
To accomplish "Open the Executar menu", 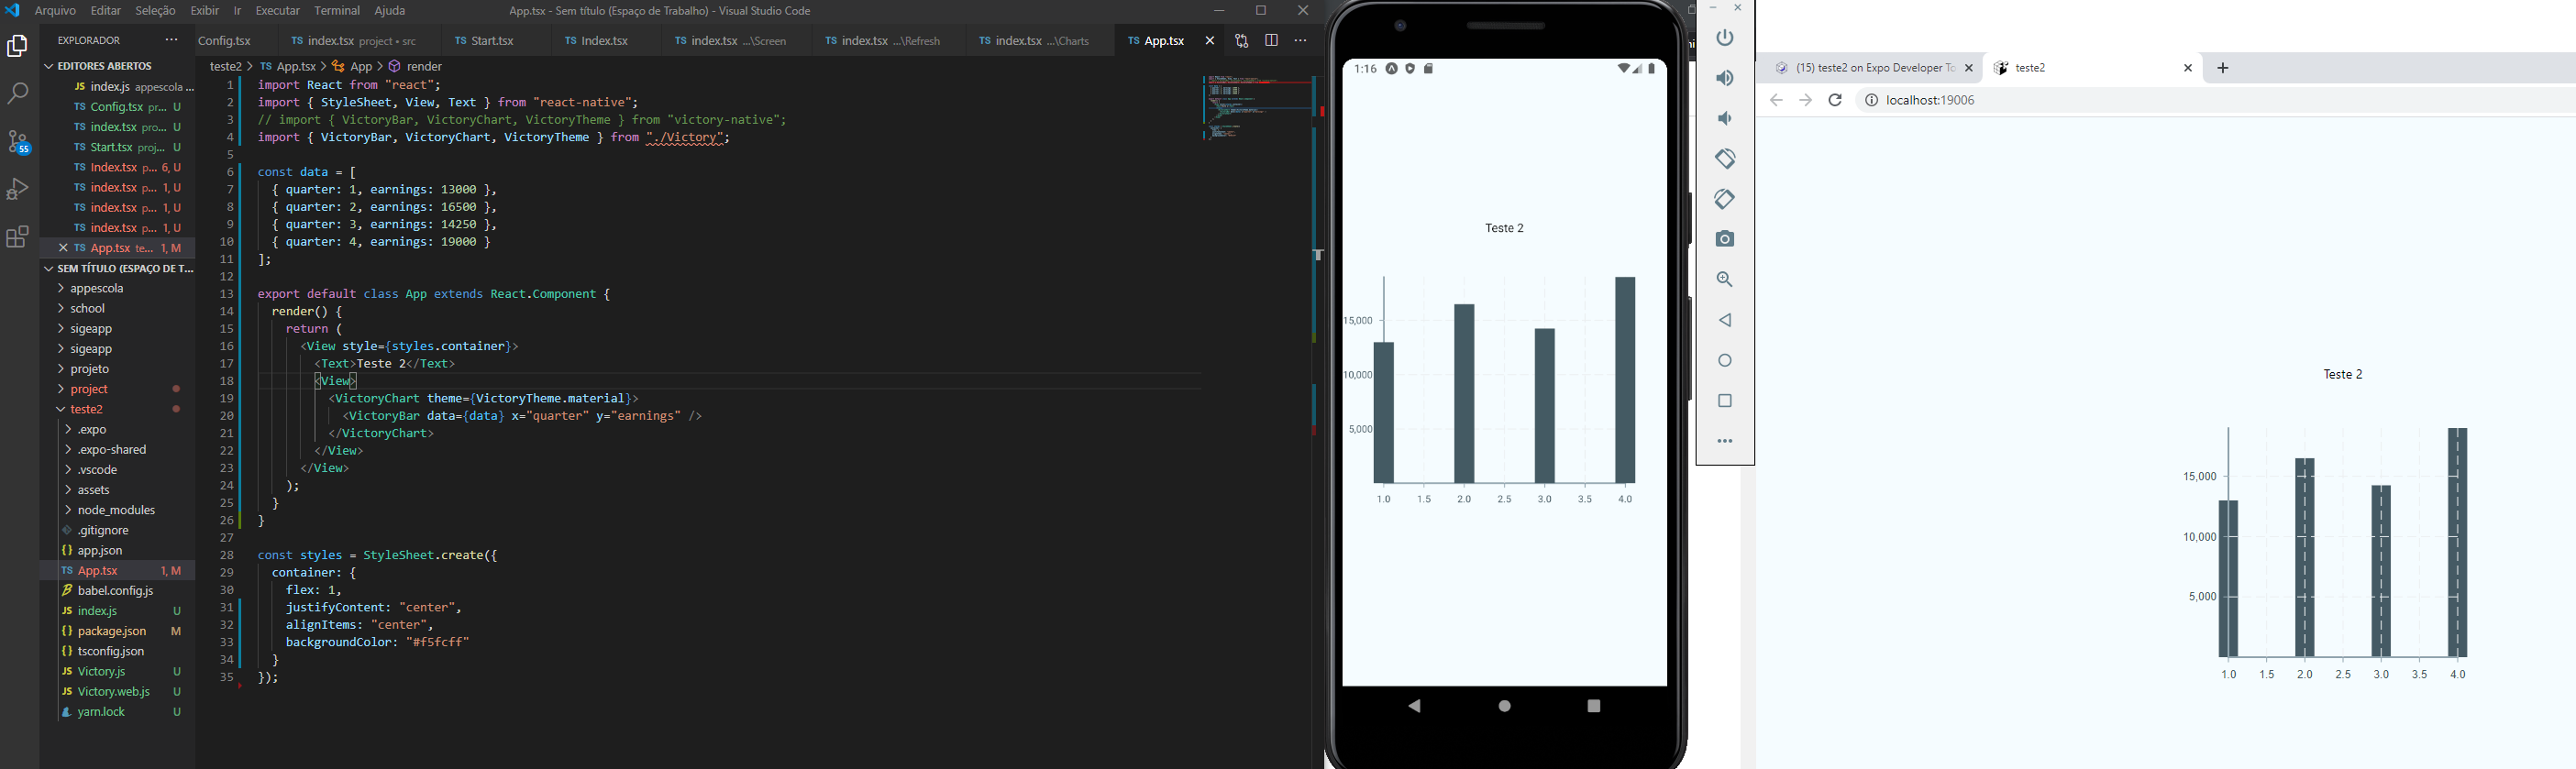I will tap(277, 11).
